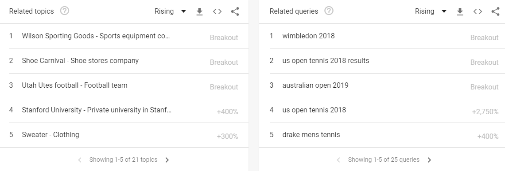Select the australian open 2019 query
The width and height of the screenshot is (505, 171).
[382, 85]
